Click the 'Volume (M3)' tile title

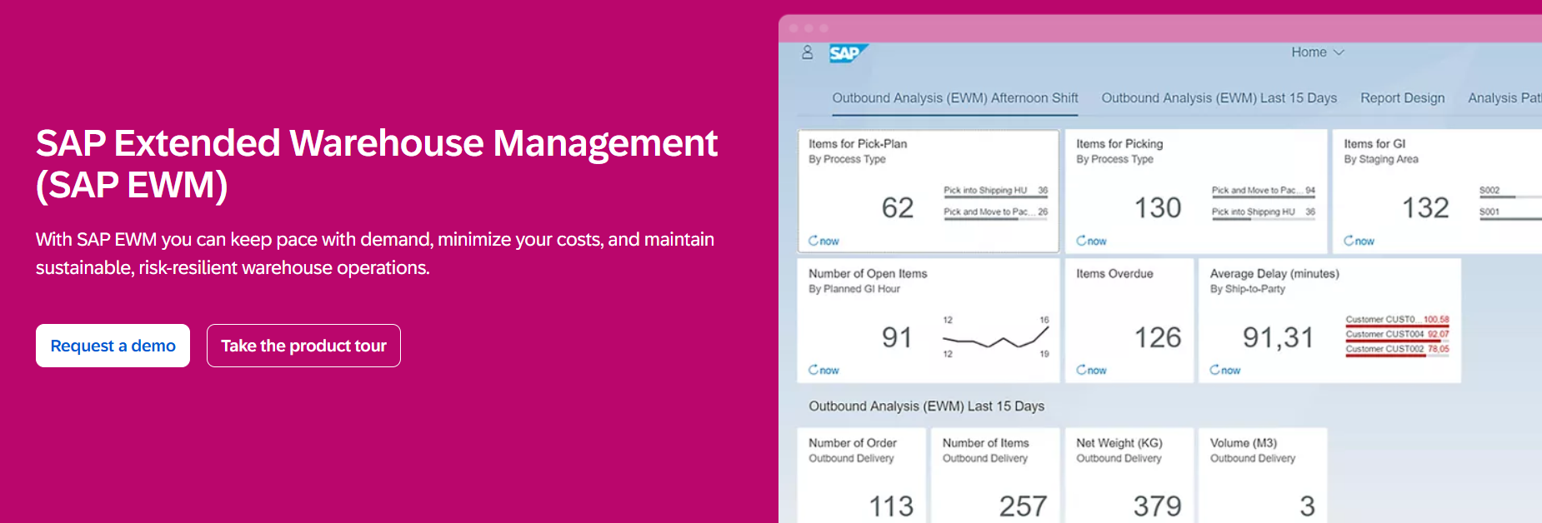1244,443
